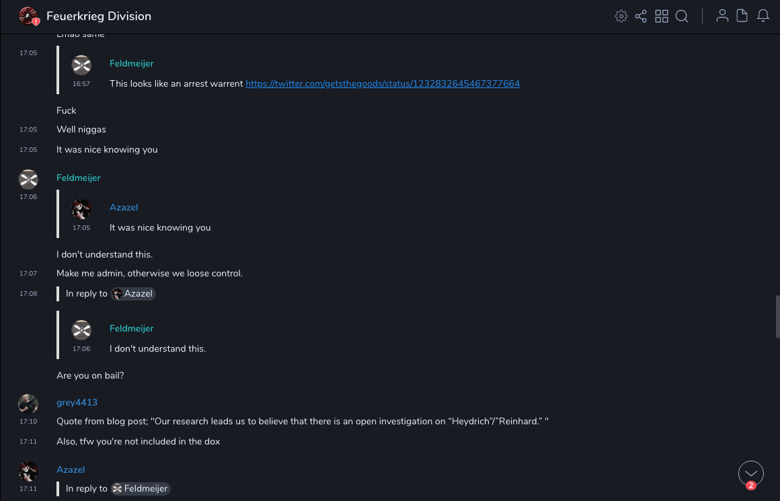Click the Feuerkrieg Division room title

[x=99, y=16]
